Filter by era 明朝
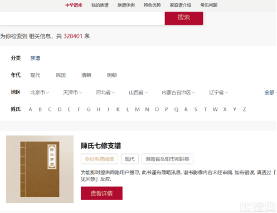 click(x=111, y=75)
